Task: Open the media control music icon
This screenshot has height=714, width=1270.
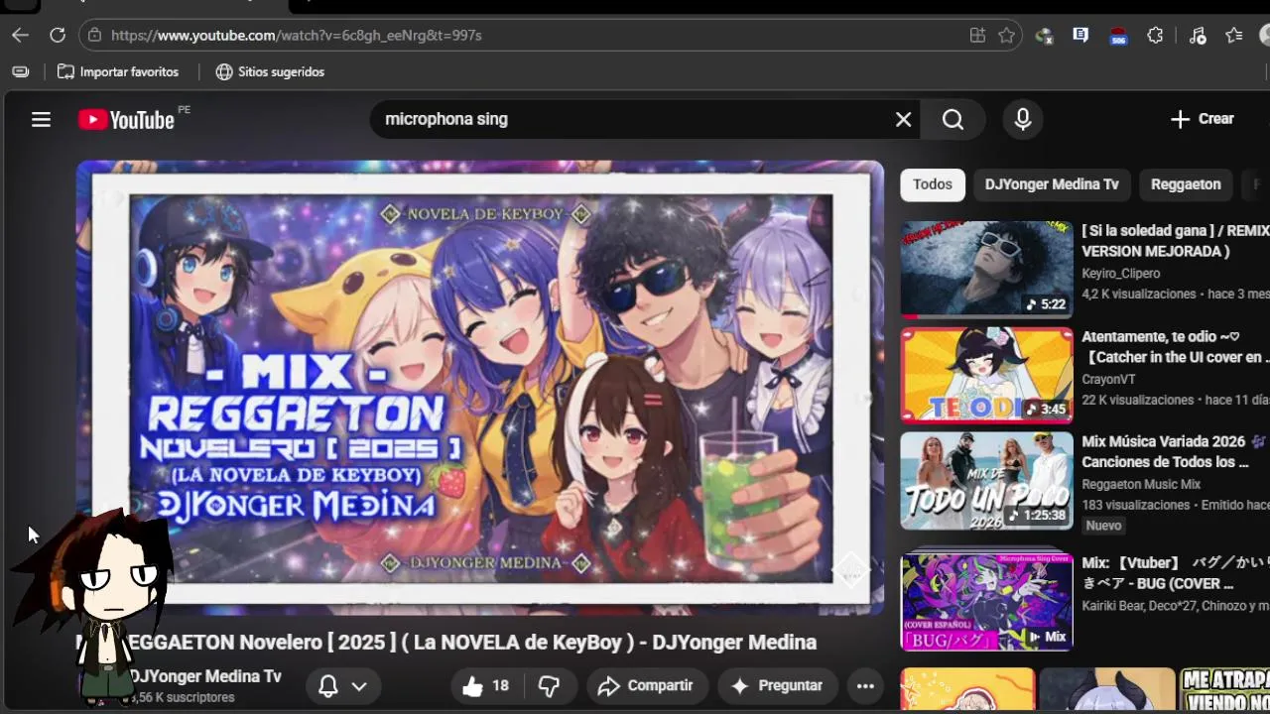Action: pos(1198,36)
